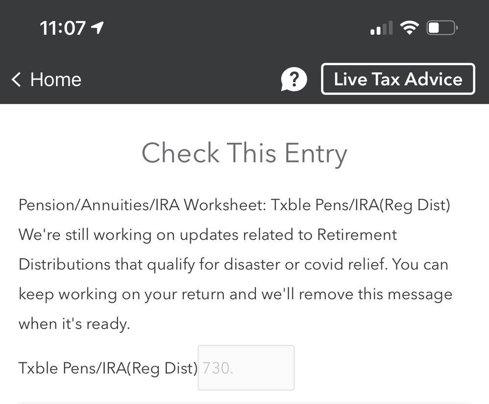Viewport: 489px width, 404px height.
Task: Tap the "keep working on your return" text
Action: pyautogui.click(x=138, y=294)
